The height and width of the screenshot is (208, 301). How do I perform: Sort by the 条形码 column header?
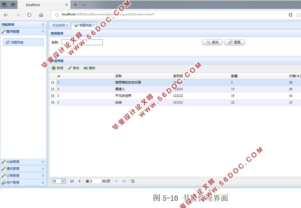pos(201,76)
